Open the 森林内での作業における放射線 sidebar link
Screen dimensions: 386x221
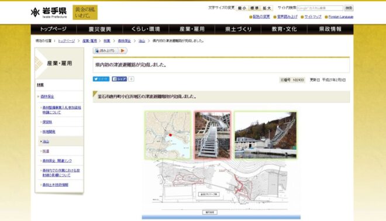pos(61,172)
